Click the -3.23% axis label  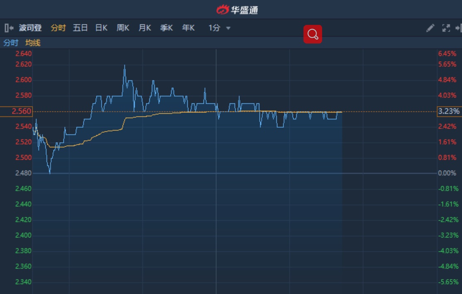click(448, 236)
